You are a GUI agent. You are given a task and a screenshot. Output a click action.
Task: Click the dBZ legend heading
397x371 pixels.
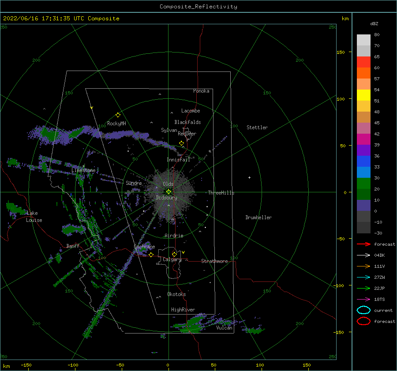click(374, 23)
